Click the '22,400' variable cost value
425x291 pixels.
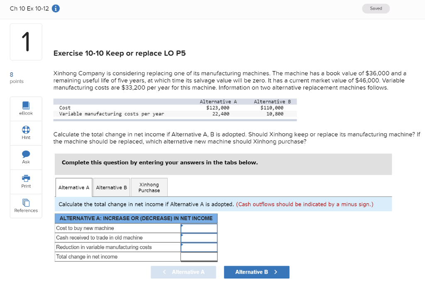pyautogui.click(x=221, y=114)
